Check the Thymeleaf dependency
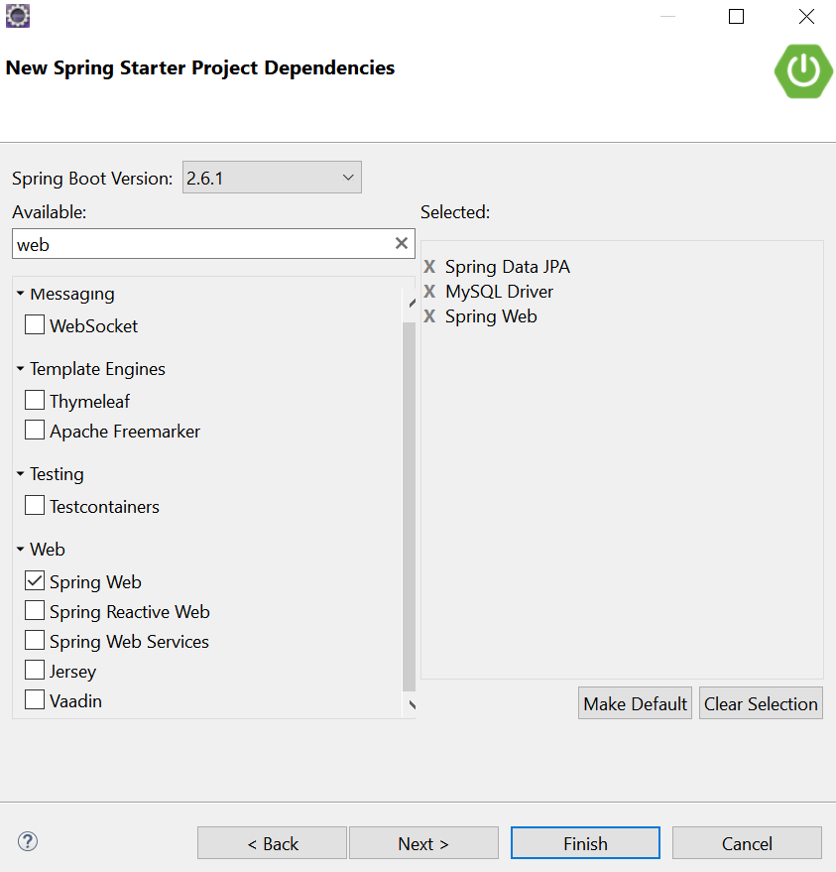The image size is (836, 872). point(35,400)
